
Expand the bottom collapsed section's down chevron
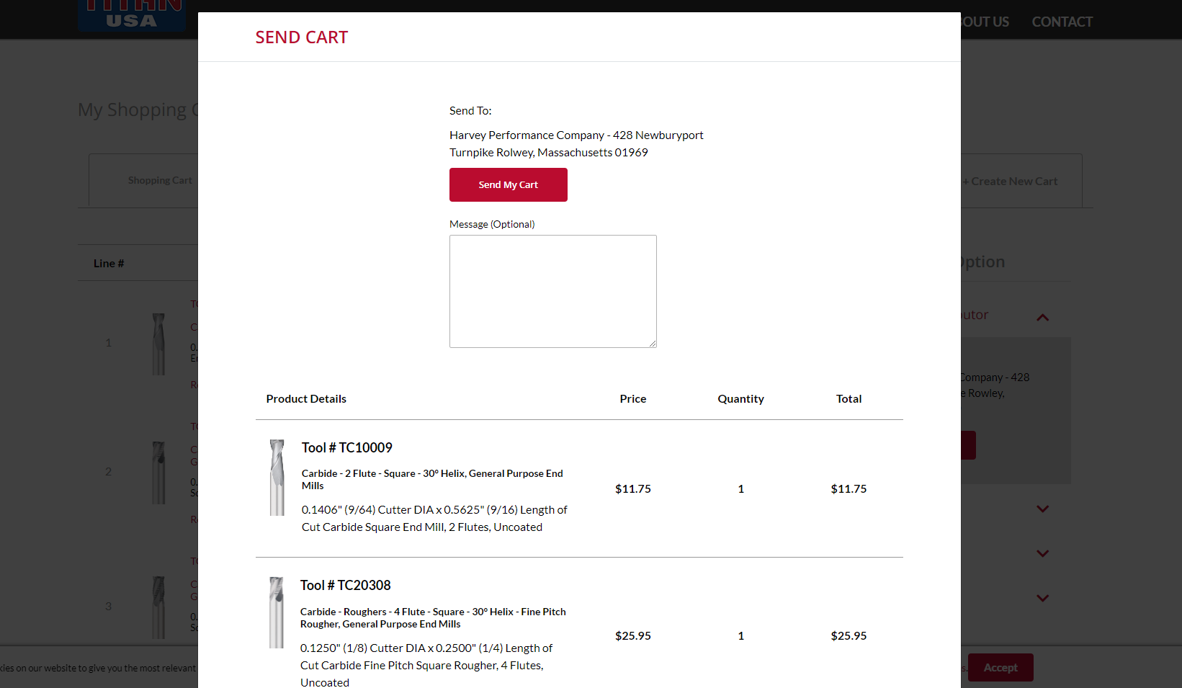click(1042, 598)
